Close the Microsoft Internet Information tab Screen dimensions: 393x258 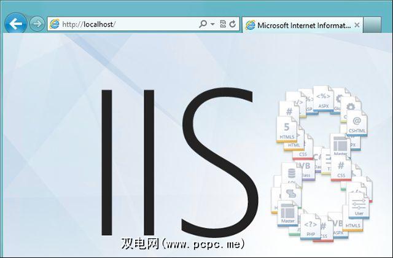point(357,25)
